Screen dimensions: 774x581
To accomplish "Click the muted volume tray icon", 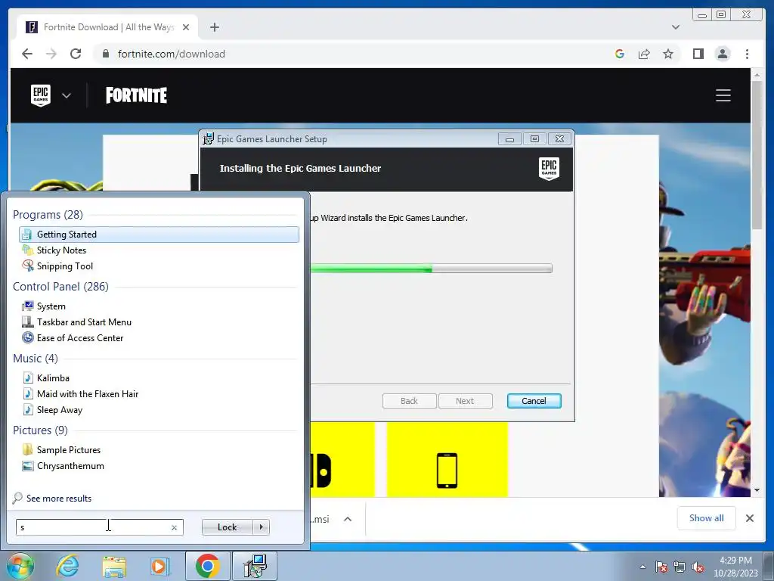I will 698,567.
